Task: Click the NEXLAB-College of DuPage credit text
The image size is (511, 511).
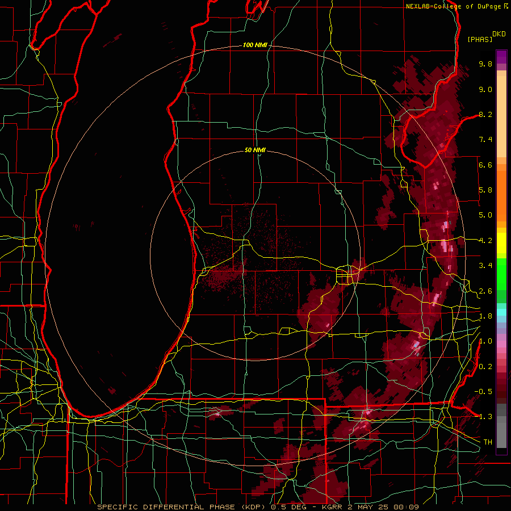Action: coord(453,6)
